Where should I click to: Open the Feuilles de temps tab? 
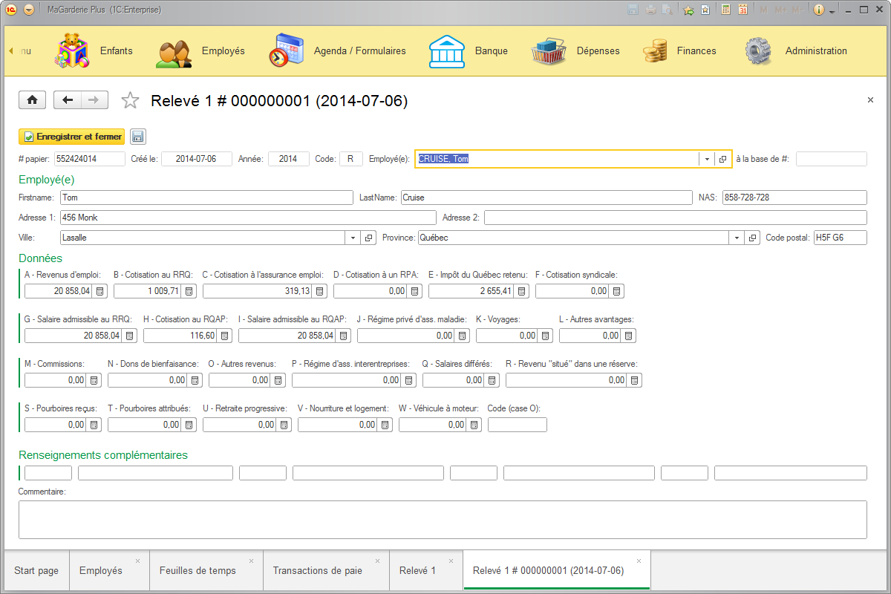[200, 570]
